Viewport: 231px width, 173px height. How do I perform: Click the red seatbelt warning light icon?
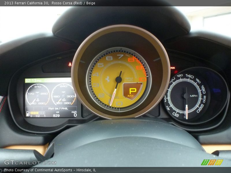coord(70,64)
